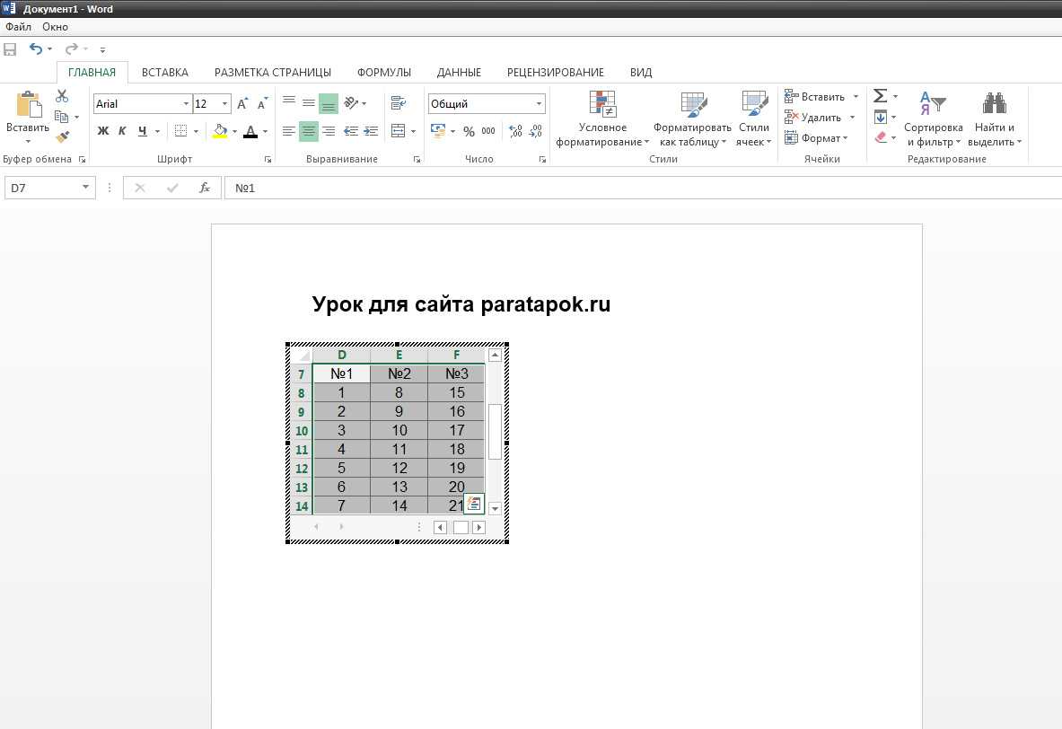This screenshot has height=729, width=1062.
Task: Click the Borders icon
Action: (x=180, y=131)
